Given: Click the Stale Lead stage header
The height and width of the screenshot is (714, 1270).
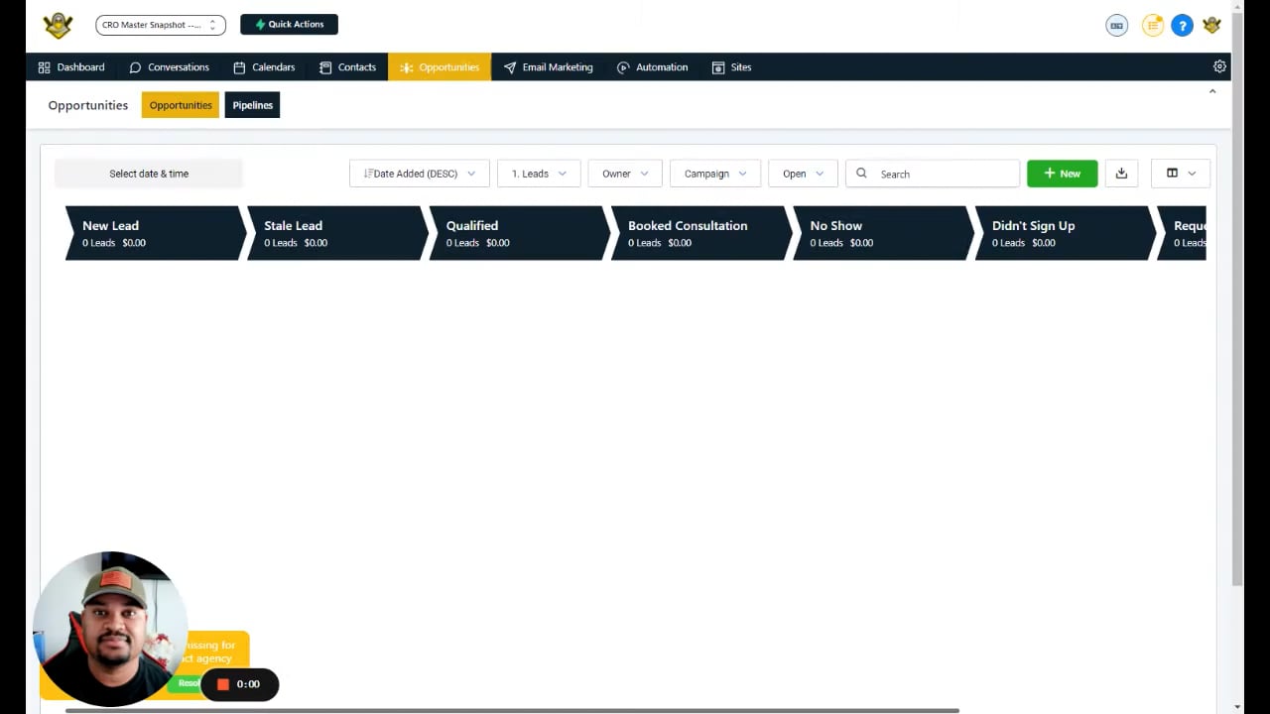Looking at the screenshot, I should coord(336,233).
